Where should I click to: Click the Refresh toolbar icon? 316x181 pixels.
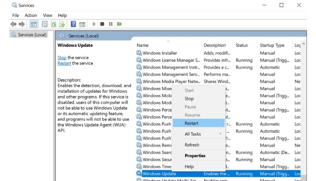[54, 24]
